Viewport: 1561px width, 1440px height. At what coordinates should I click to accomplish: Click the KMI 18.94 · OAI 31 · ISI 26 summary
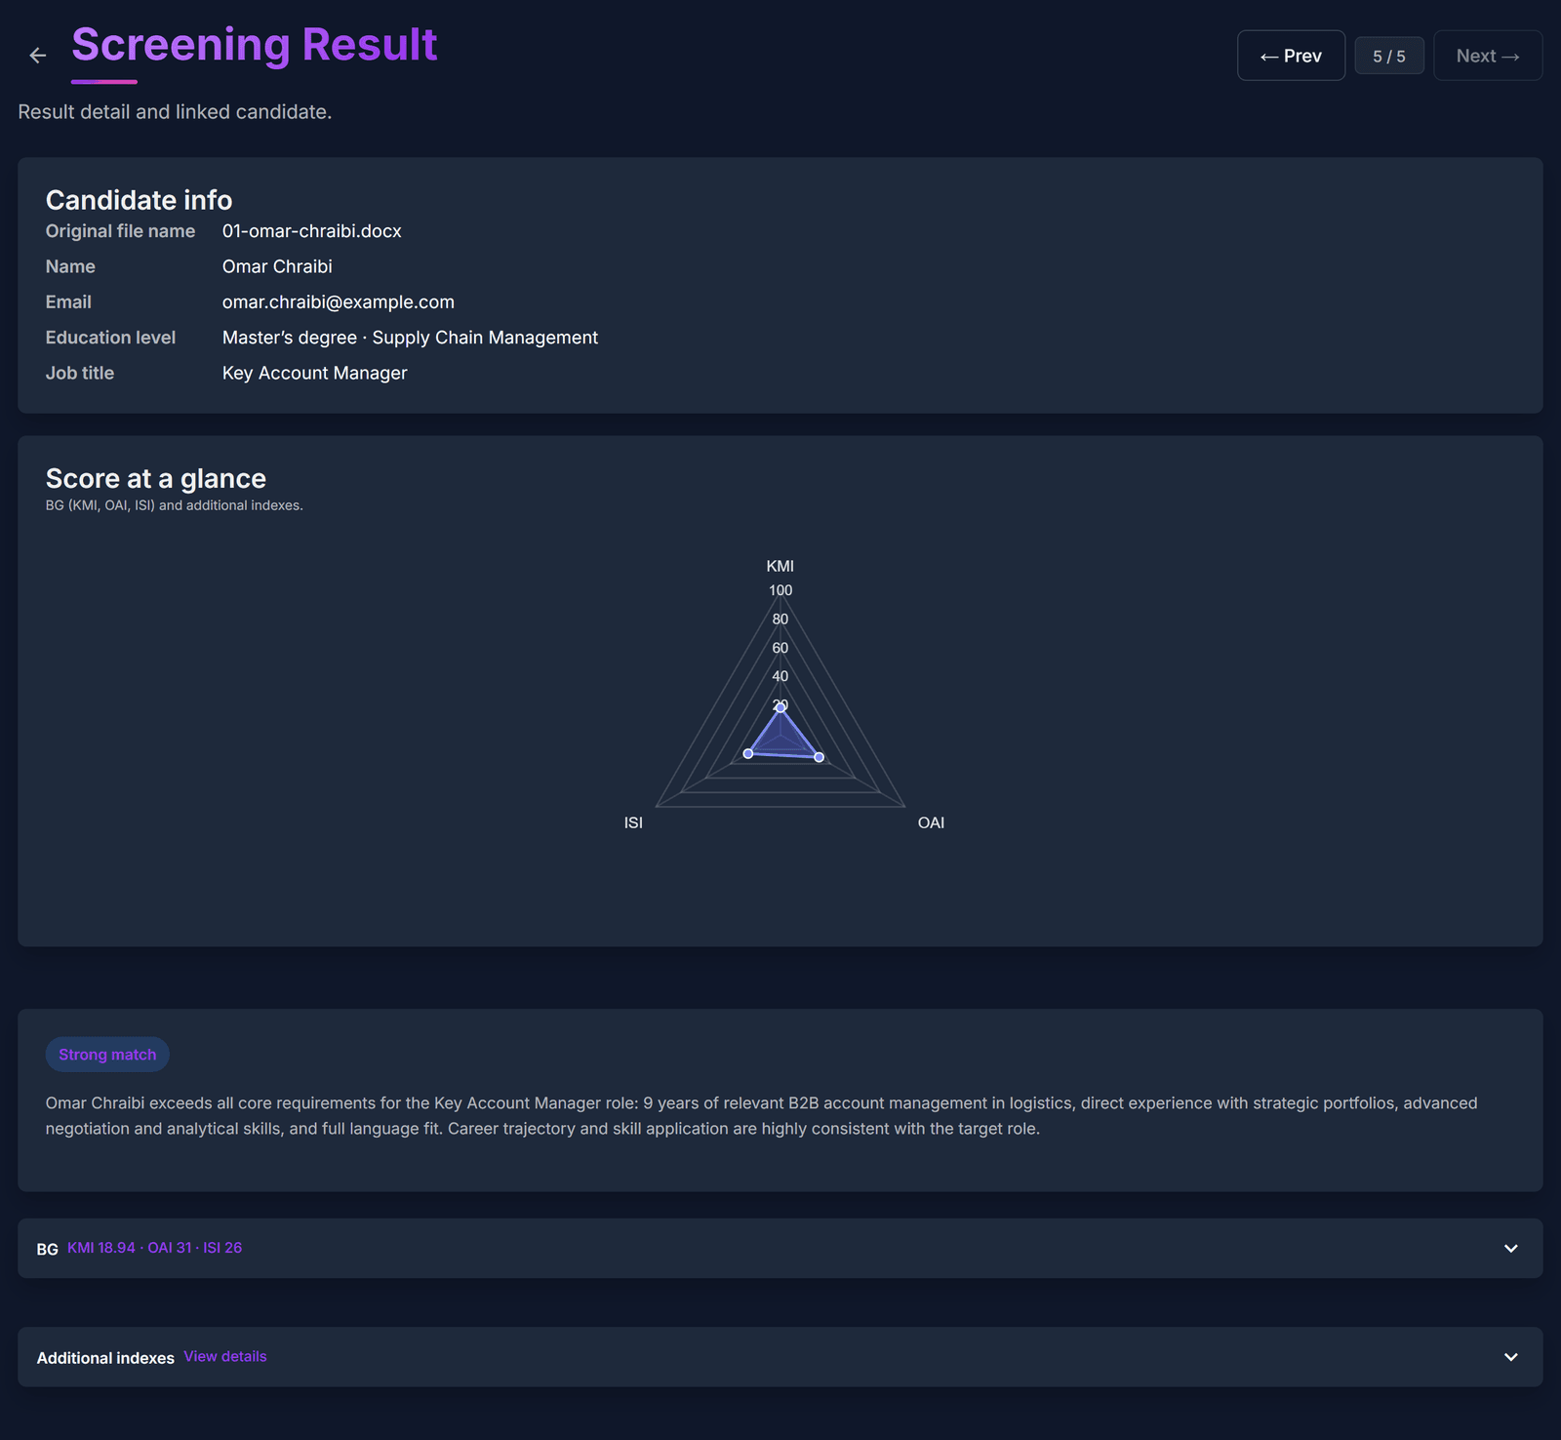[x=154, y=1248]
